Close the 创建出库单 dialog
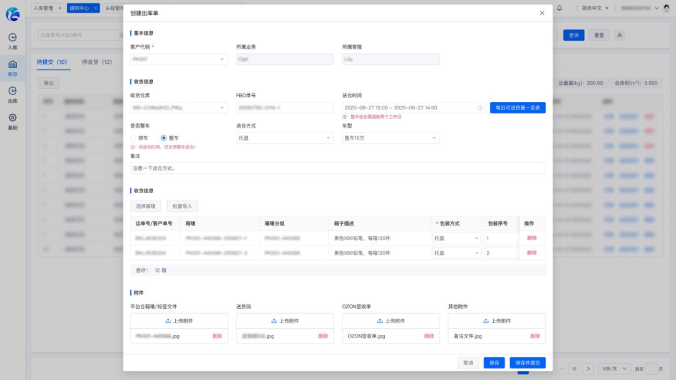The height and width of the screenshot is (380, 676). (542, 13)
